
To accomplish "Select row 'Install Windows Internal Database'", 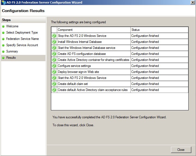I will 120,42.
